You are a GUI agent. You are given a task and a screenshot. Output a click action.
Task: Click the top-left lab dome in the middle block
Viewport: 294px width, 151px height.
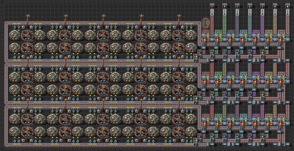click(15, 77)
